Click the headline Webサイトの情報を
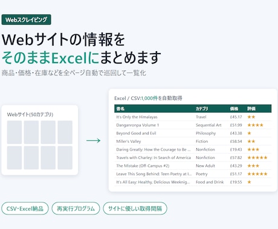This screenshot has height=229, width=278. (63, 40)
